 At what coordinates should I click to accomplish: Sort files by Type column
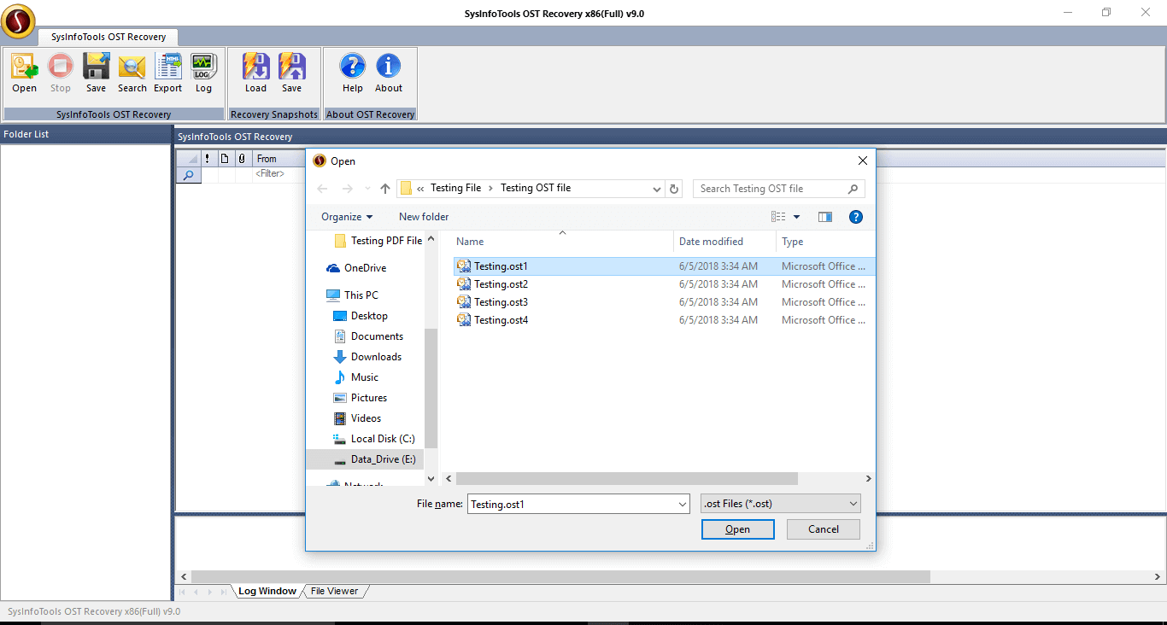[825, 242]
